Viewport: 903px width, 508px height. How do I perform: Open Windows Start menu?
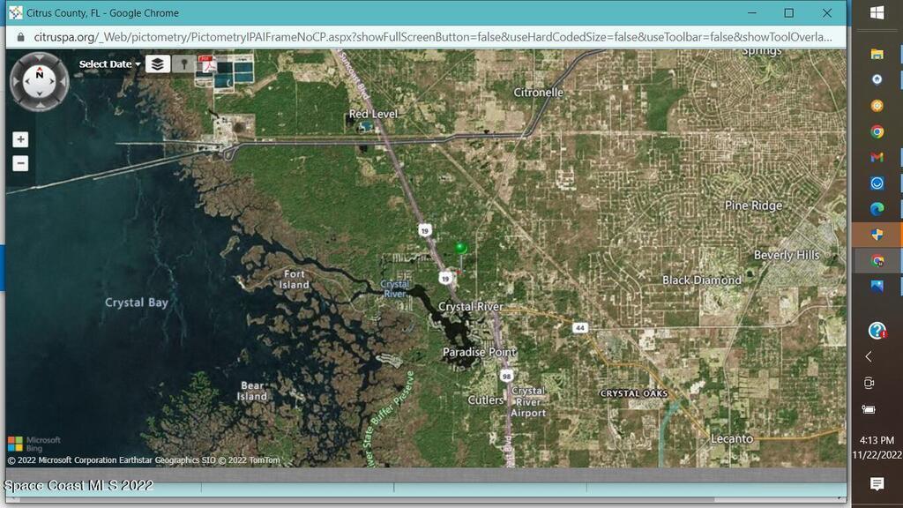[x=877, y=12]
